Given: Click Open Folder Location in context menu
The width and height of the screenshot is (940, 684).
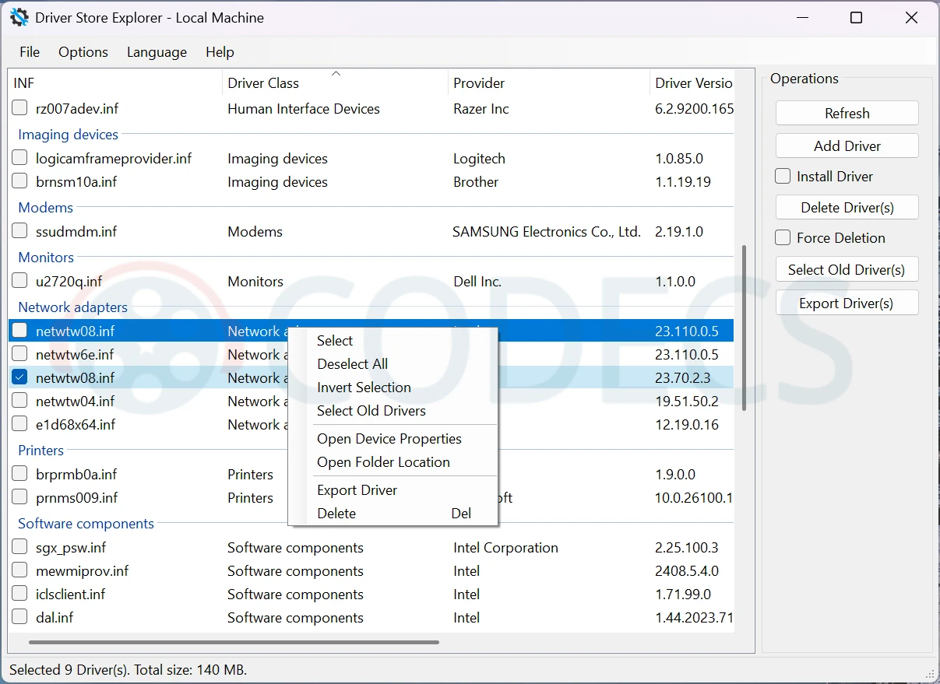Looking at the screenshot, I should click(383, 462).
